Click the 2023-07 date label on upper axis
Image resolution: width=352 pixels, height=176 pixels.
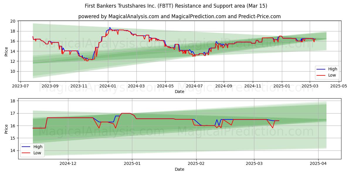[21, 86]
